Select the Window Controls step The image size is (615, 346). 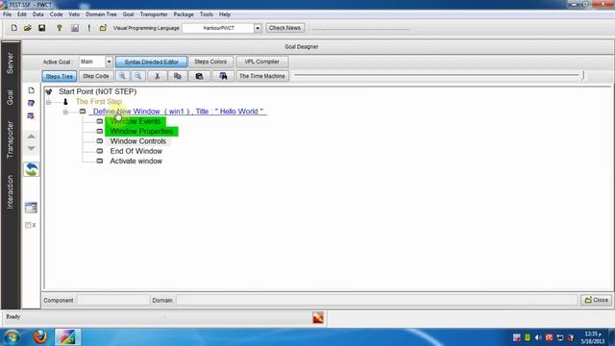(138, 141)
